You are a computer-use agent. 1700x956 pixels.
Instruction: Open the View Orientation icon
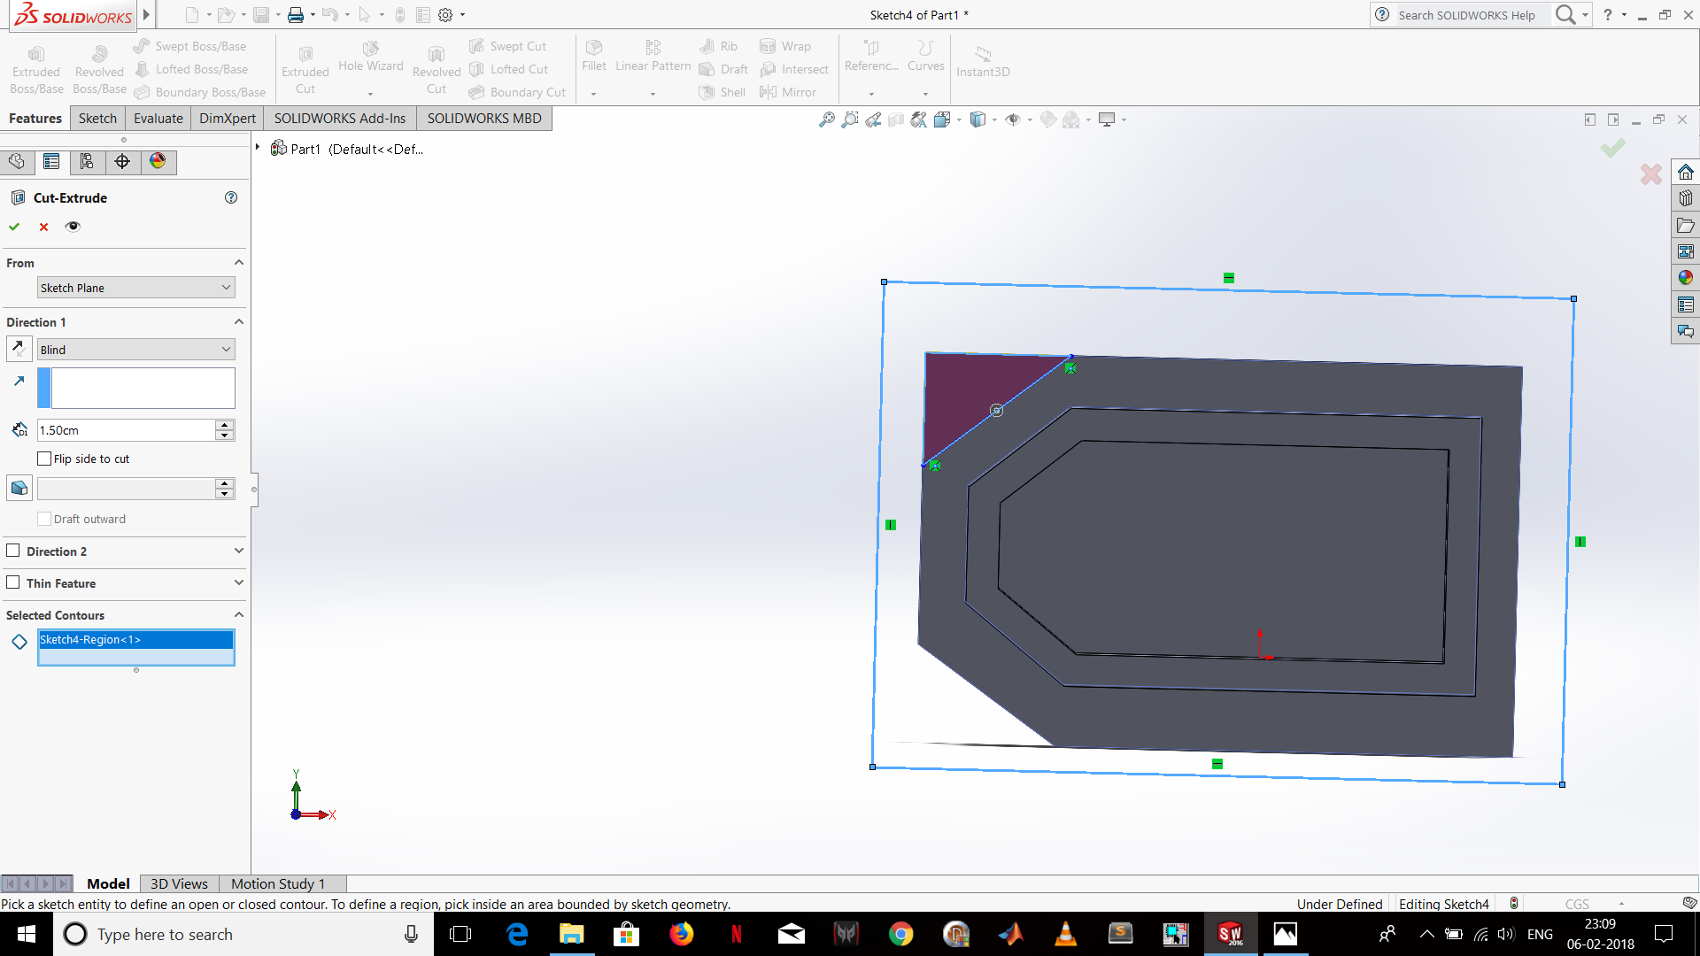click(x=942, y=119)
